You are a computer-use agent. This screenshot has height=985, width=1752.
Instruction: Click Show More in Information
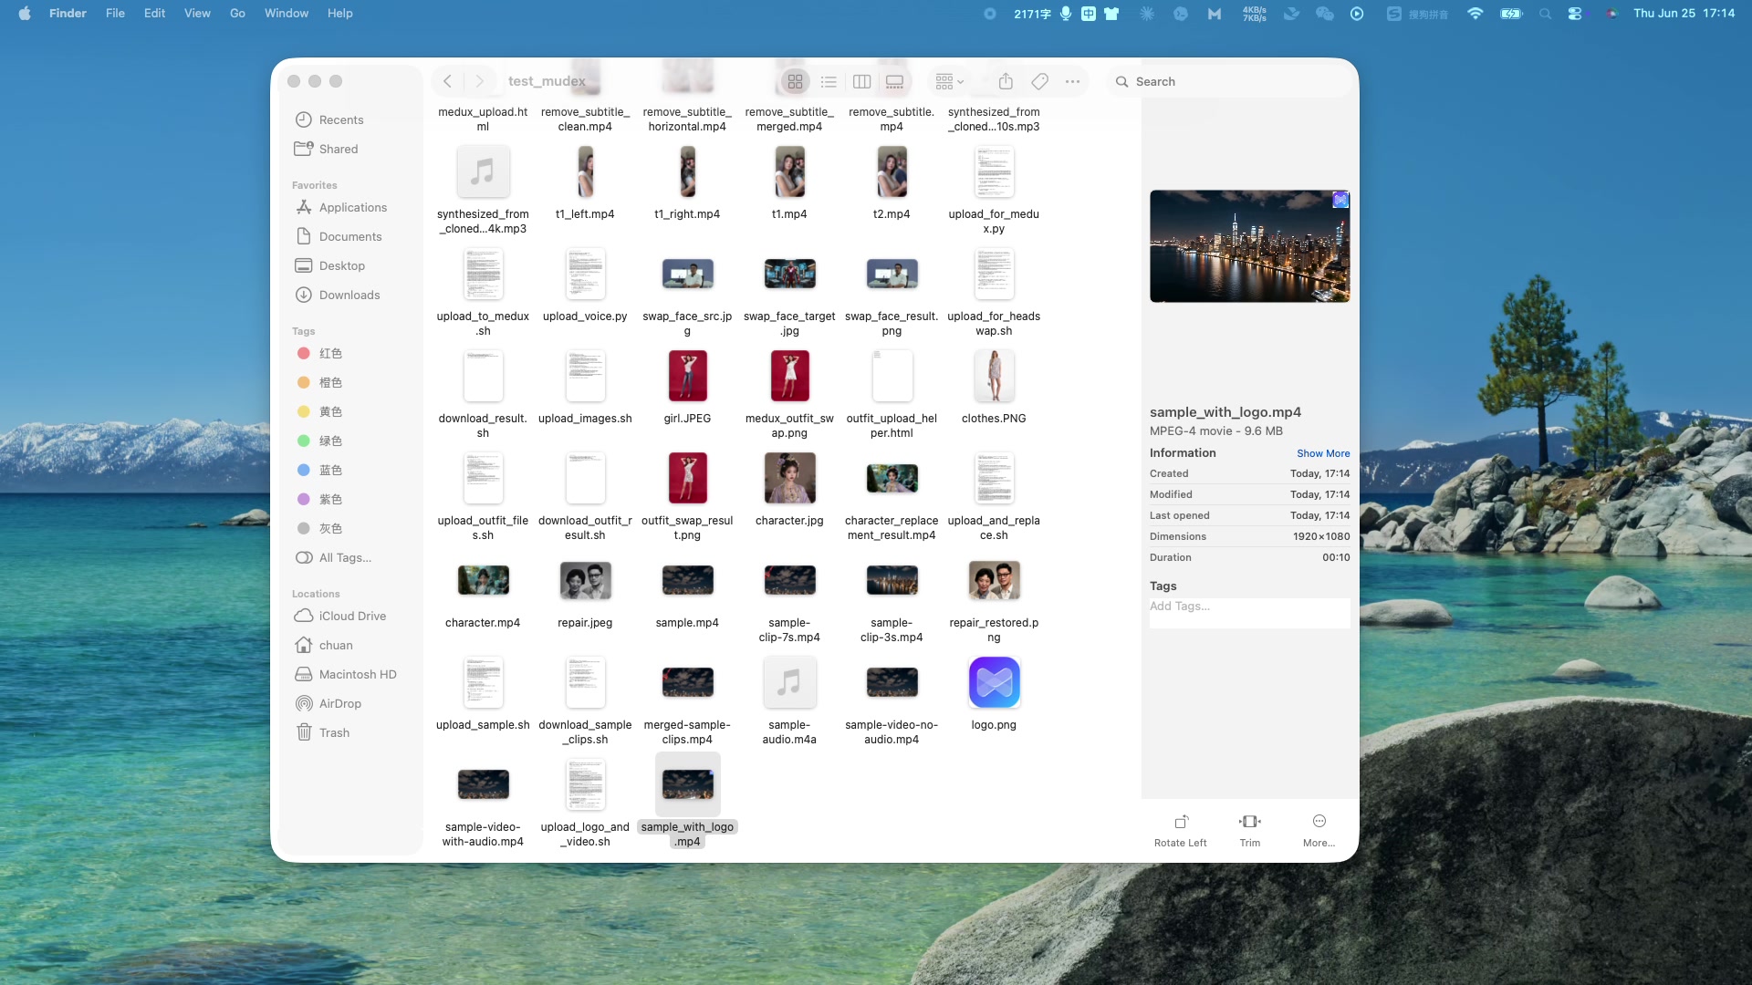1323,453
